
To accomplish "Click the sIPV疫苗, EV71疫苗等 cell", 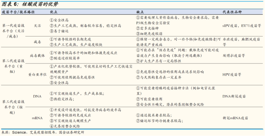I will point(242,26).
